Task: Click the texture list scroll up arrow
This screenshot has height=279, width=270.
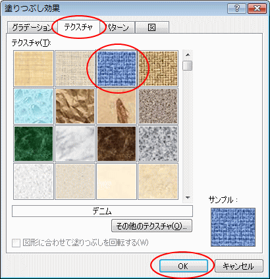Action: click(188, 55)
